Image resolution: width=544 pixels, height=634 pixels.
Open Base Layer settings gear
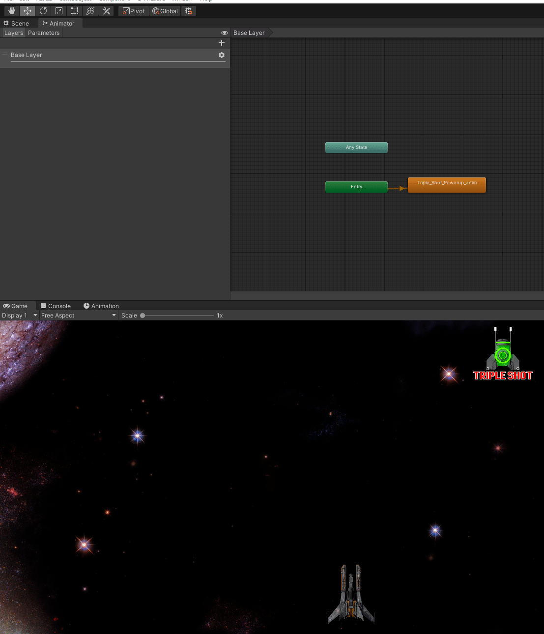point(222,55)
